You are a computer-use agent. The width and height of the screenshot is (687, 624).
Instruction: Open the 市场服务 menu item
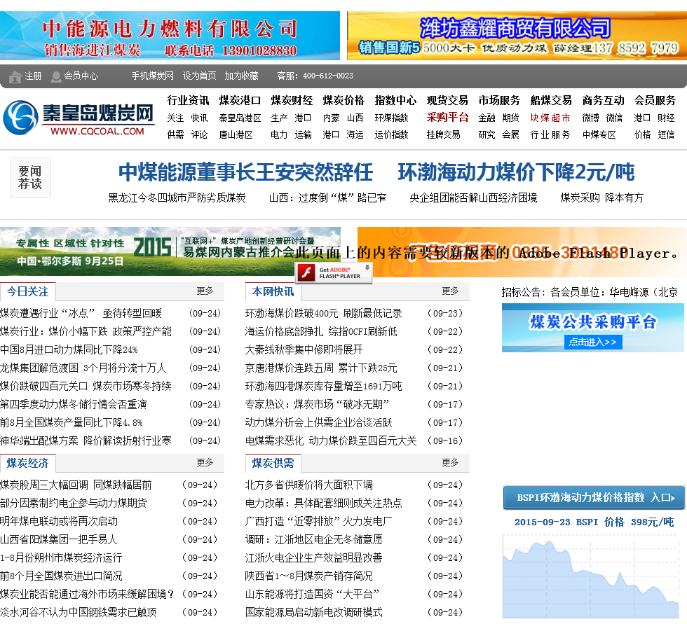coord(499,101)
